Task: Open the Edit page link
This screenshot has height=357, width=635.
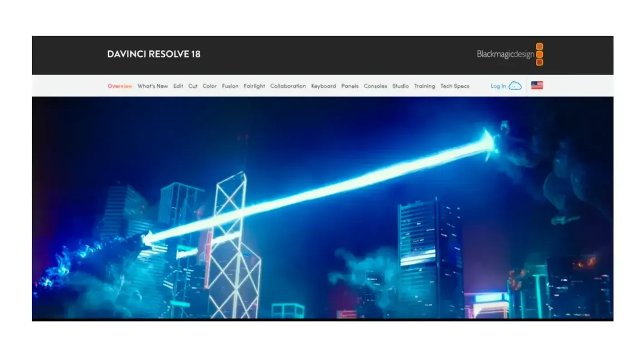Action: tap(178, 86)
